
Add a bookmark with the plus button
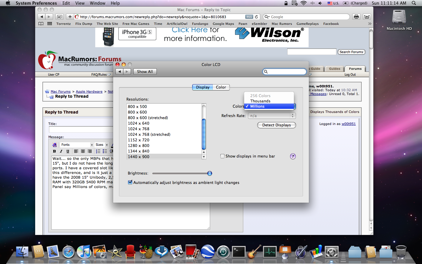70,17
